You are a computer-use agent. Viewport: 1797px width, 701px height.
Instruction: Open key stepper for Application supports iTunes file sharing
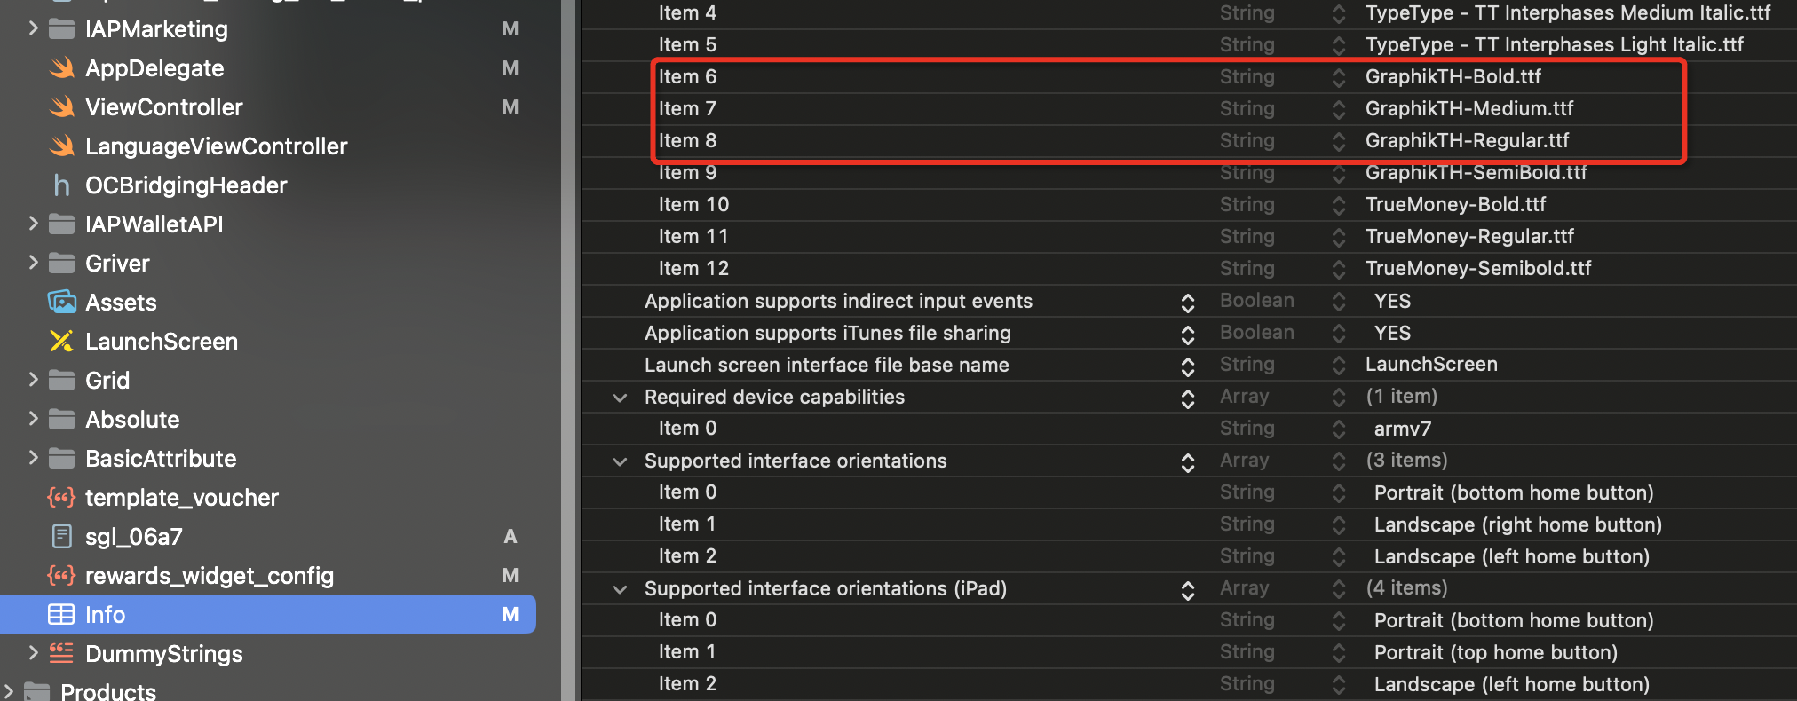pyautogui.click(x=1187, y=334)
